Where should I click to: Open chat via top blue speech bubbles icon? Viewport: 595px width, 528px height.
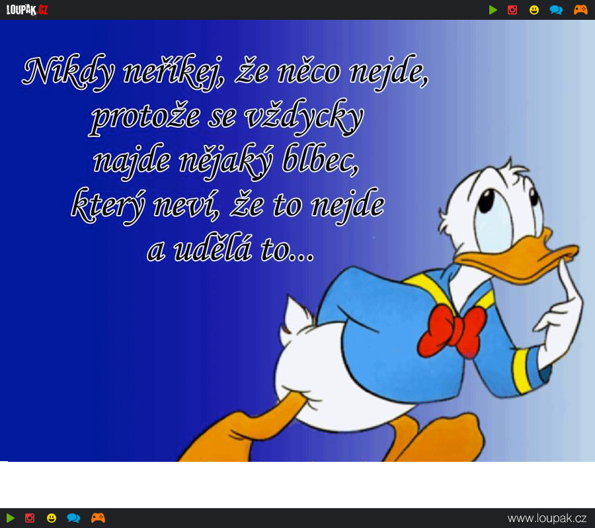point(556,10)
